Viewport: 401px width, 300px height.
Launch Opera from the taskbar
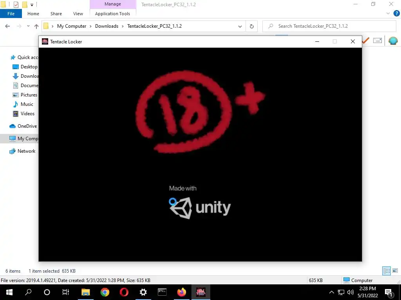[124, 292]
